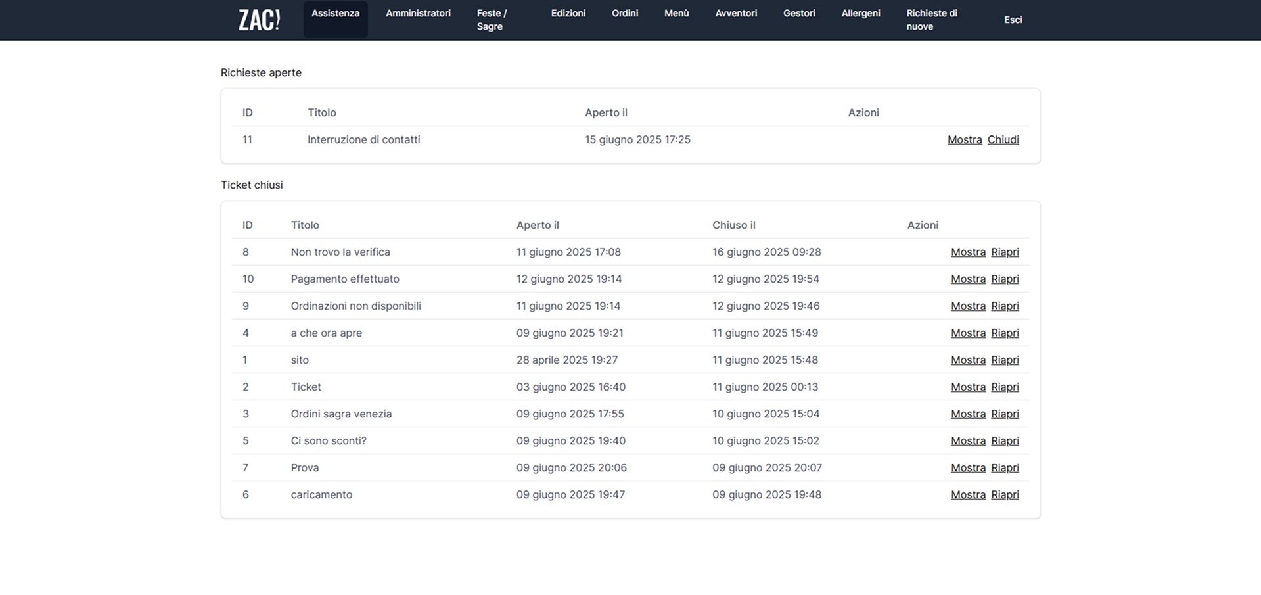Viewport: 1261px width, 595px height.
Task: Show the ticket titled sito
Action: [968, 360]
